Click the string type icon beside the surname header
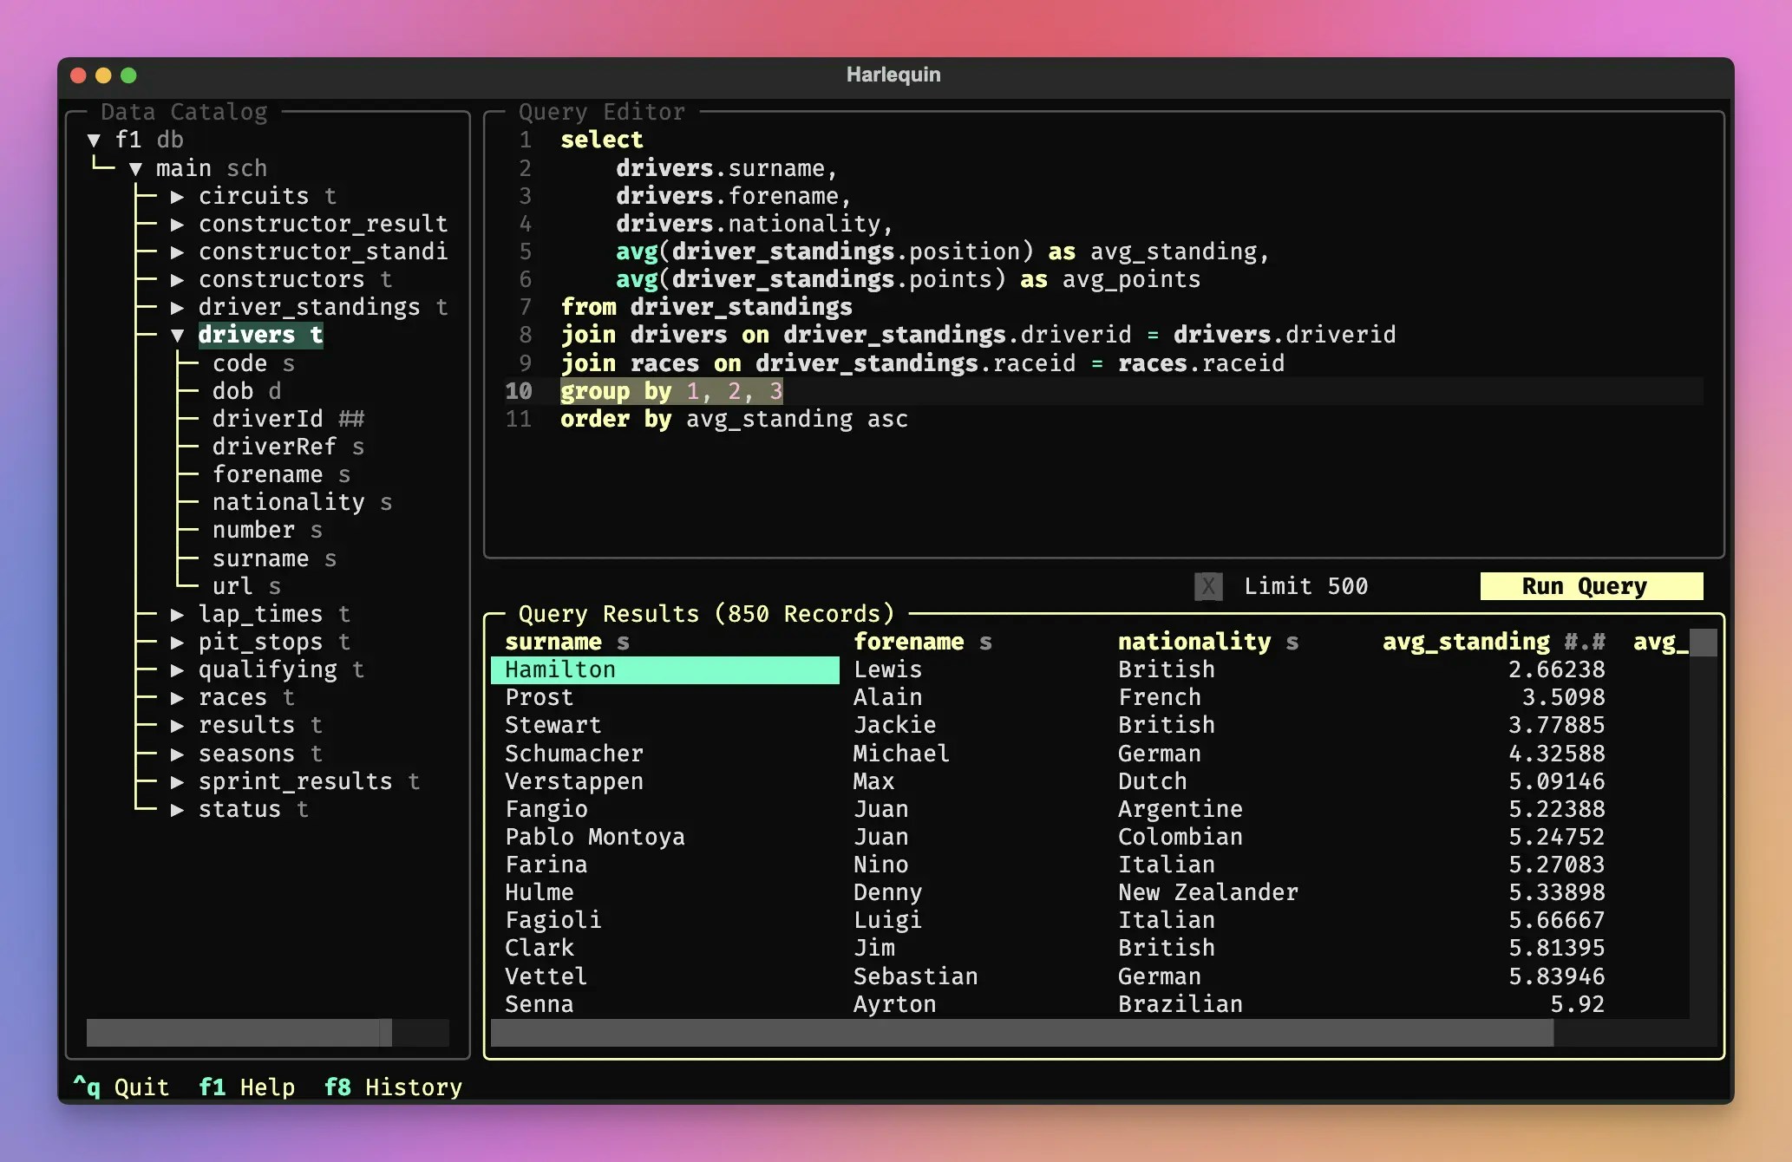 tap(623, 642)
